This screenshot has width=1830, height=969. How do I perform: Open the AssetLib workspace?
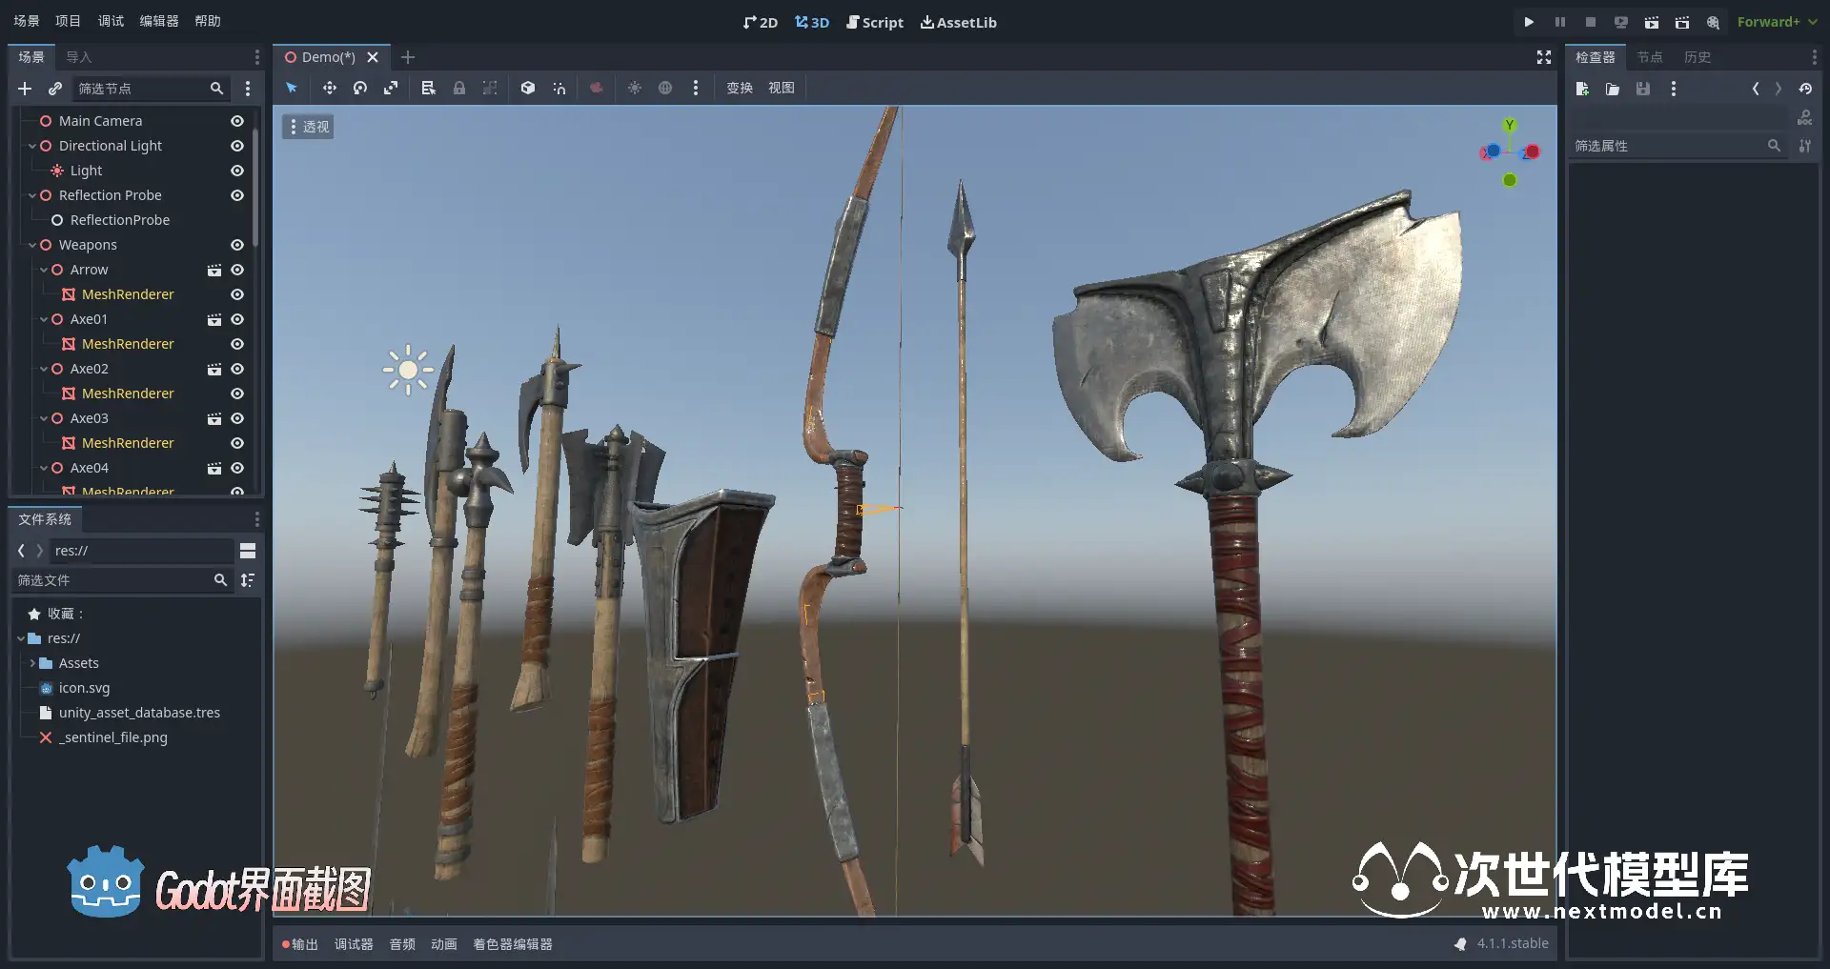point(958,22)
